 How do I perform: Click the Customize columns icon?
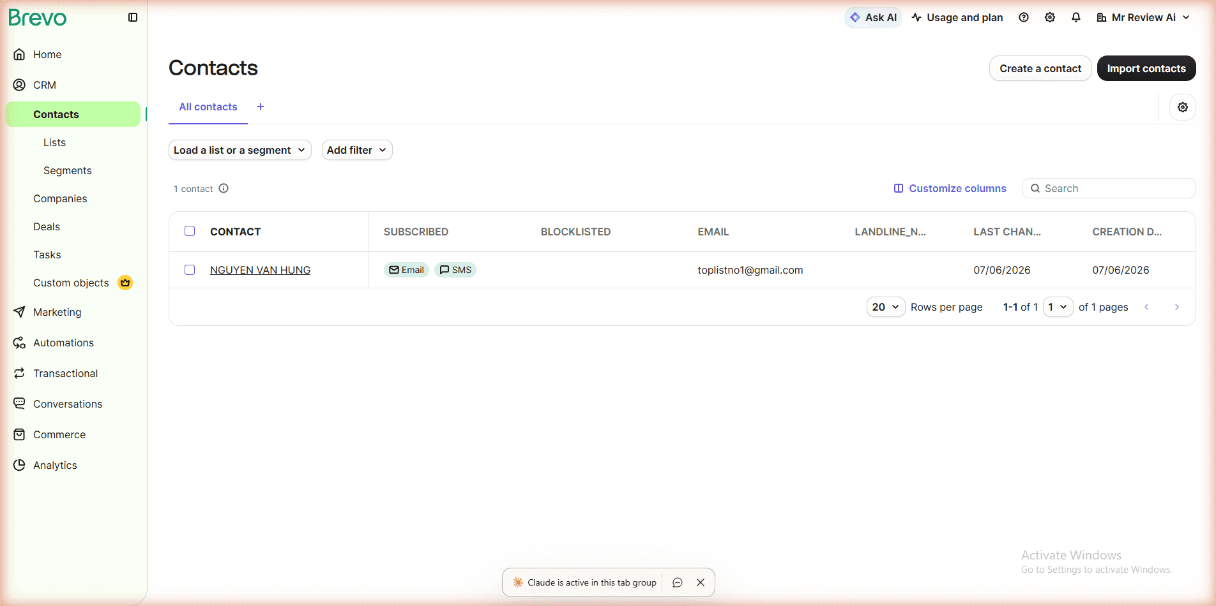(899, 188)
